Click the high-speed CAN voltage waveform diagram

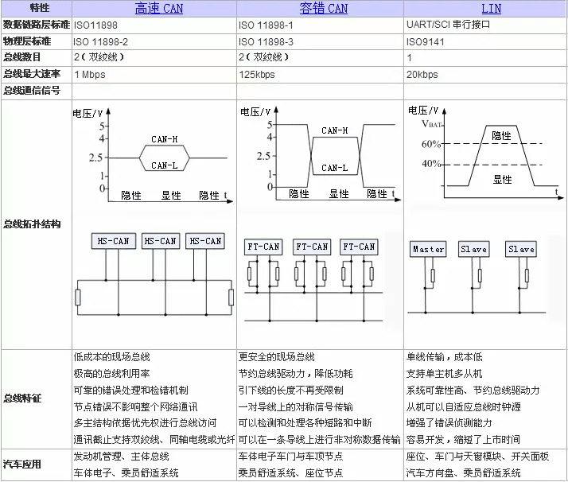pyautogui.click(x=154, y=156)
